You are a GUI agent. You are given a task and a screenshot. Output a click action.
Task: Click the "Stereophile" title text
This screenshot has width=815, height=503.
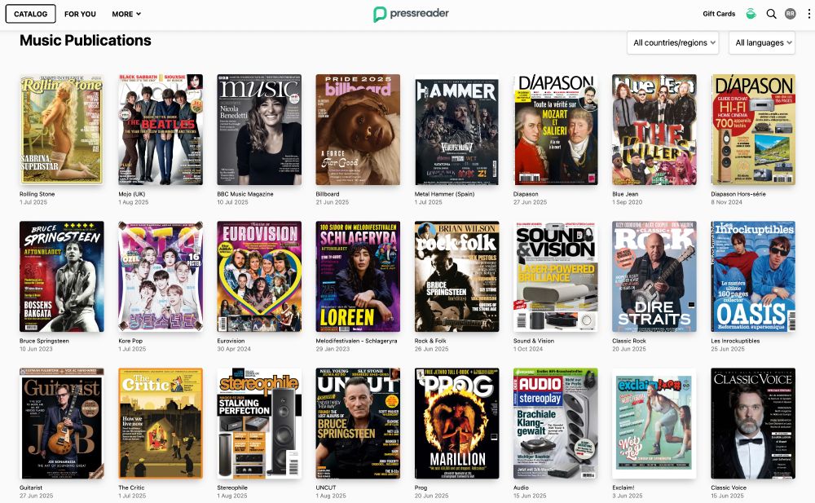pyautogui.click(x=232, y=488)
